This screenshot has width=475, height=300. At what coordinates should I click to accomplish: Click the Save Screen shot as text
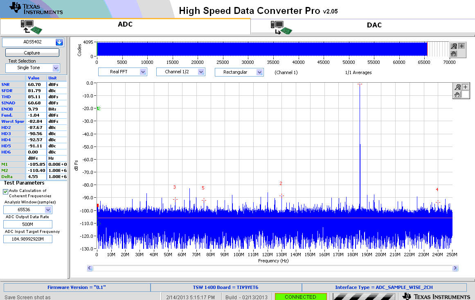click(x=27, y=297)
